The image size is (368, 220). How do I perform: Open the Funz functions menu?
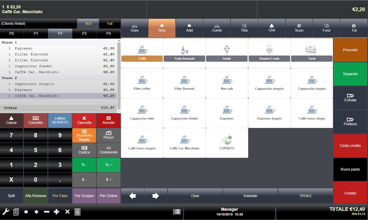(x=326, y=28)
